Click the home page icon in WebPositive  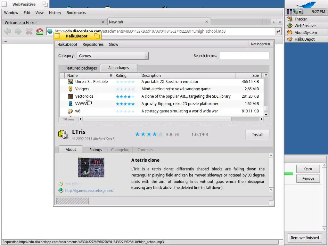[x=40, y=31]
